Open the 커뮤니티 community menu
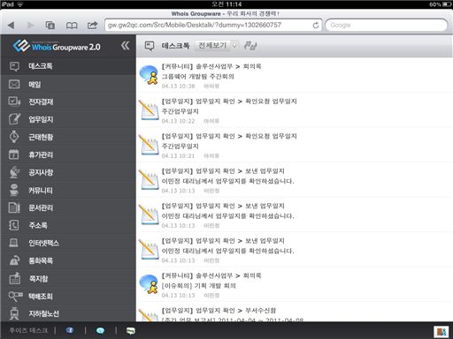This screenshot has height=339, width=453. tap(68, 190)
